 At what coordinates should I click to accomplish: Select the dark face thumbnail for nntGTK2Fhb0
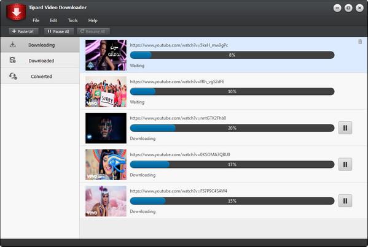106,128
